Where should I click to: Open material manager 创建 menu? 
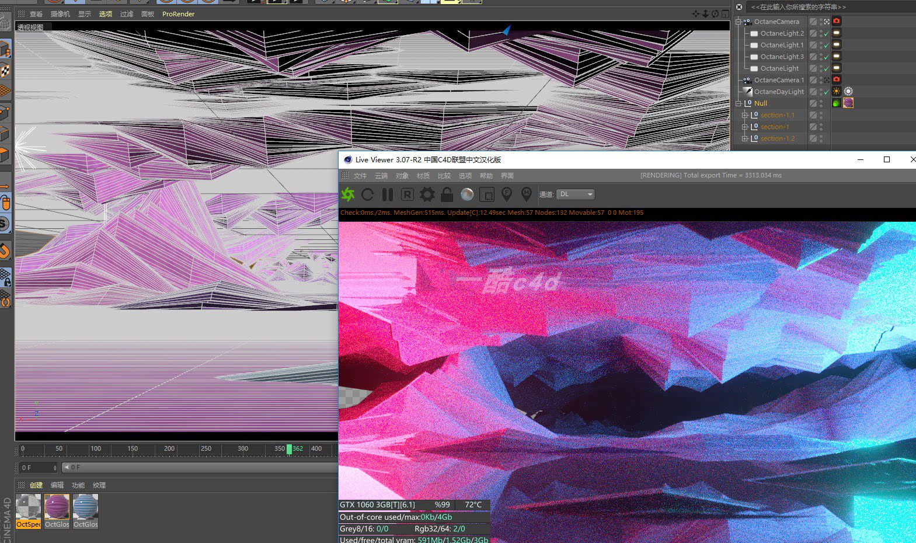[36, 485]
